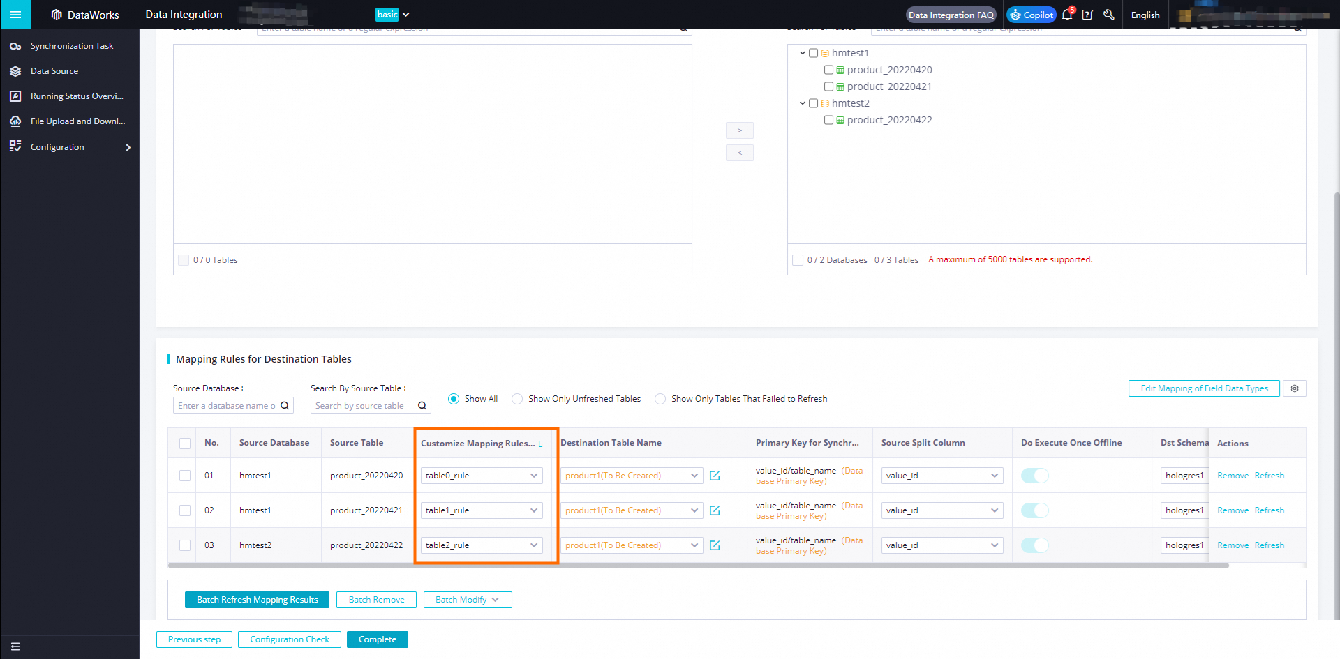
Task: Open destination table dropdown in row 01
Action: (632, 476)
